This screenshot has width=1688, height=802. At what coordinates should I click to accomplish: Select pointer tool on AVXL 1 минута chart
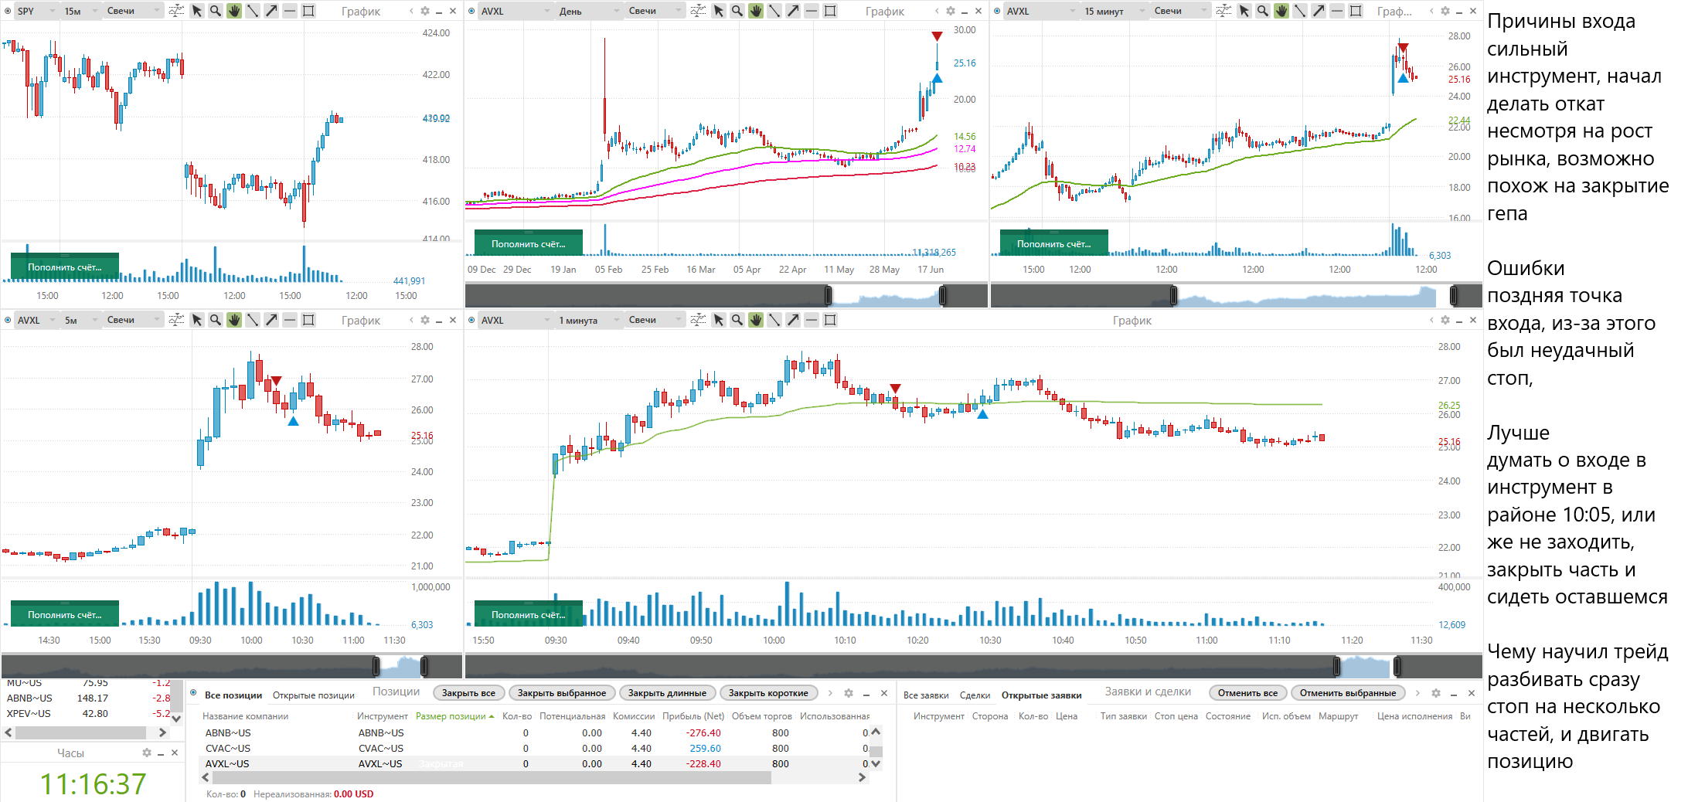click(719, 320)
